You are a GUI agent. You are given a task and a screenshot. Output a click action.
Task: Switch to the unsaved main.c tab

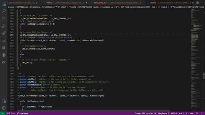66,3
